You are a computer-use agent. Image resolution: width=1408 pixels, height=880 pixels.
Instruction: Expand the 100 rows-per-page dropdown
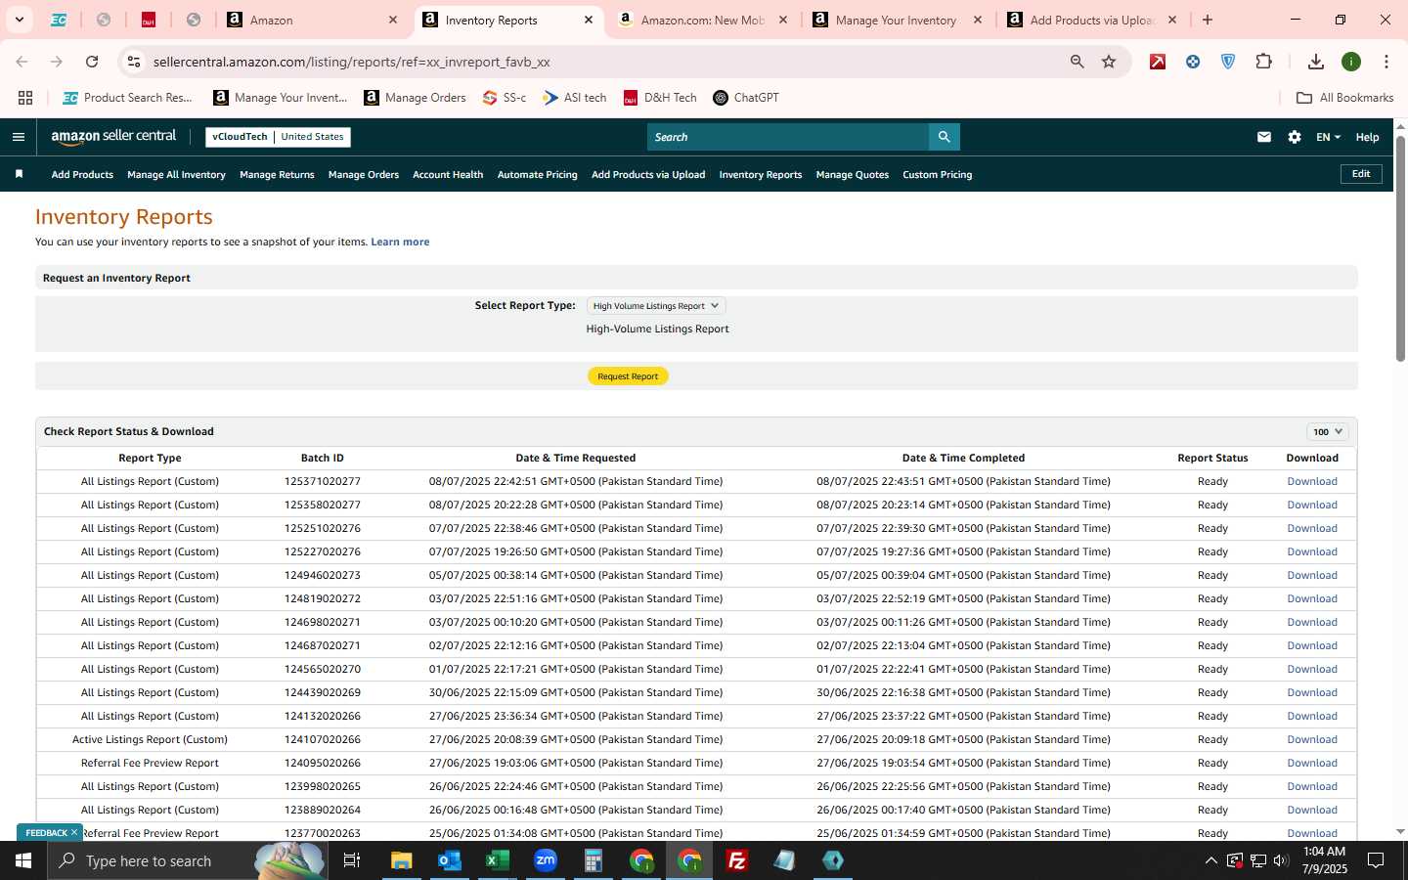[x=1328, y=431]
